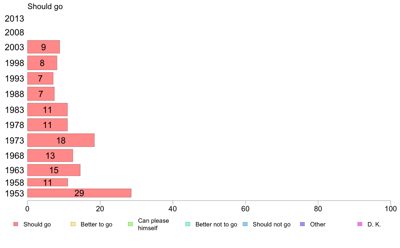Click the green Can please himself swatch

(130, 224)
